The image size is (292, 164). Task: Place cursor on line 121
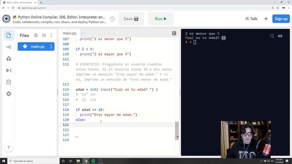117,125
